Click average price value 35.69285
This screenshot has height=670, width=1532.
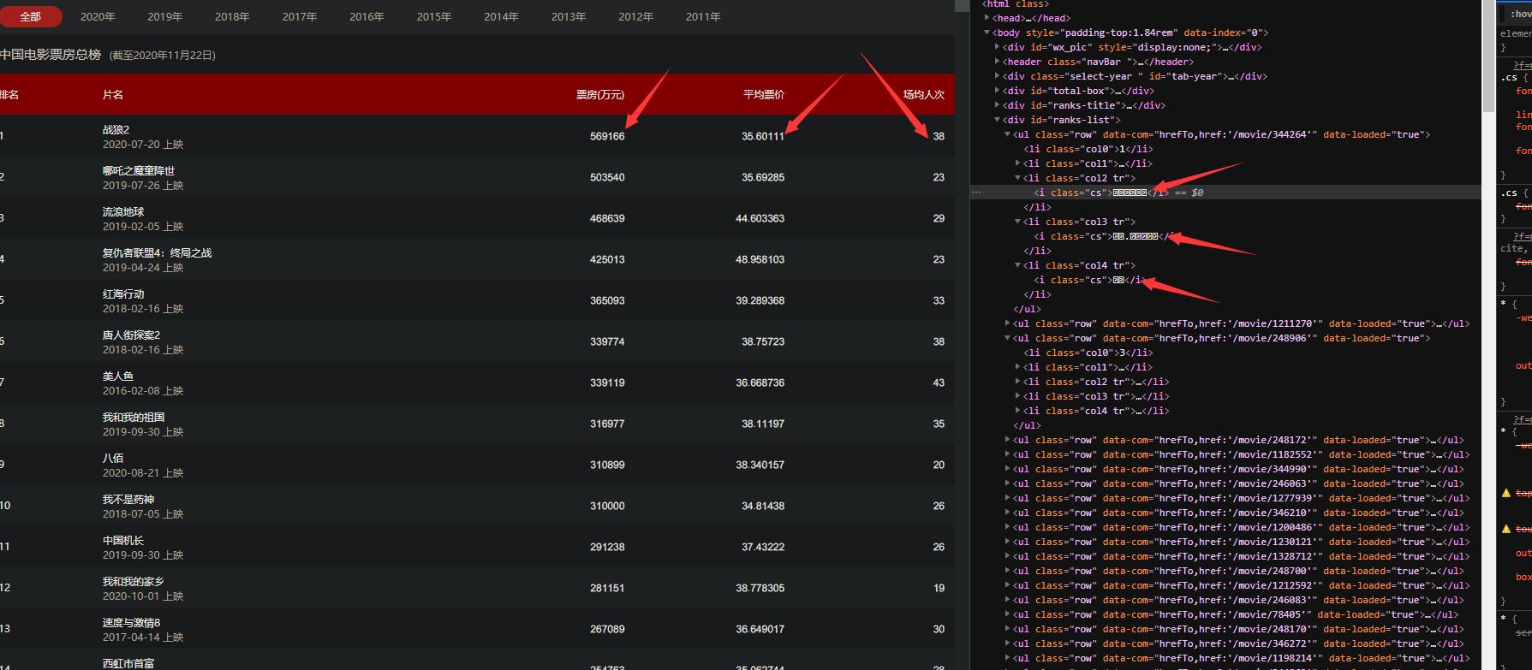coord(763,177)
